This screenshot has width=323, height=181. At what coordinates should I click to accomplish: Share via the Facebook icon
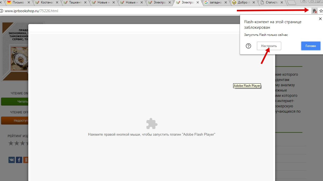pos(19,160)
